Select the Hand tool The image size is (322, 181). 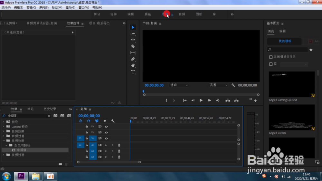pyautogui.click(x=133, y=65)
